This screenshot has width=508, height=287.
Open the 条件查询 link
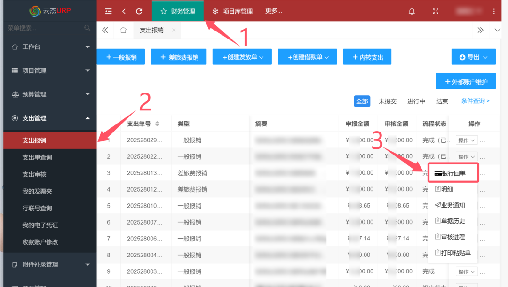475,101
